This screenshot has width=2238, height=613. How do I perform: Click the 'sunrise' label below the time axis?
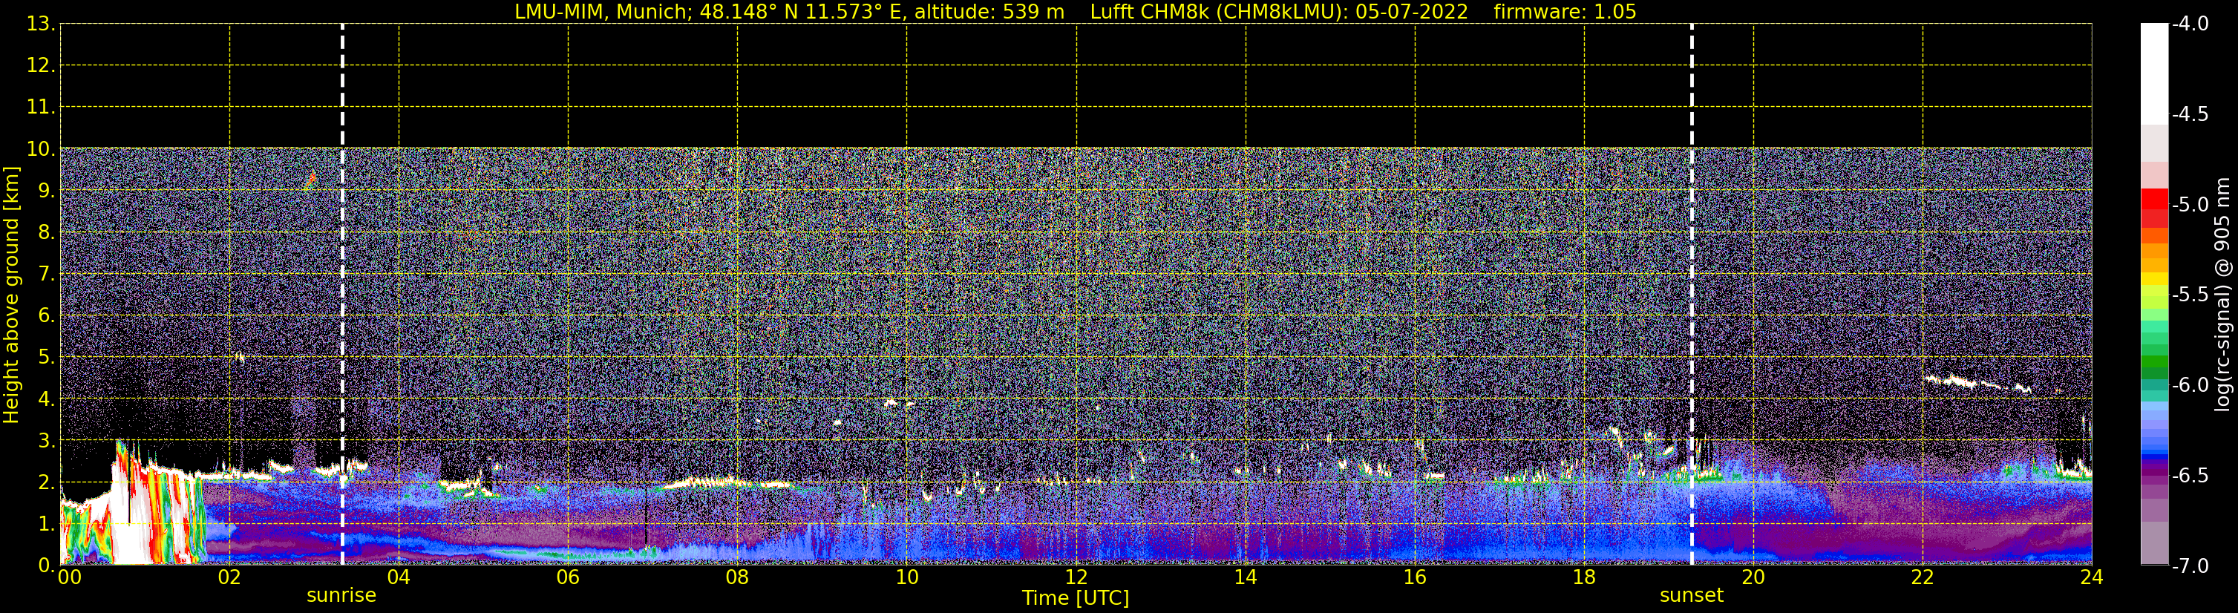click(341, 596)
